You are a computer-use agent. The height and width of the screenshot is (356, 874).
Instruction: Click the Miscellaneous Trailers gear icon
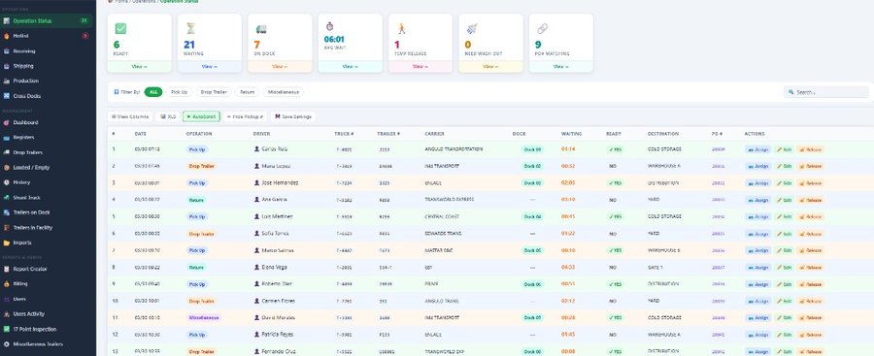pos(7,343)
